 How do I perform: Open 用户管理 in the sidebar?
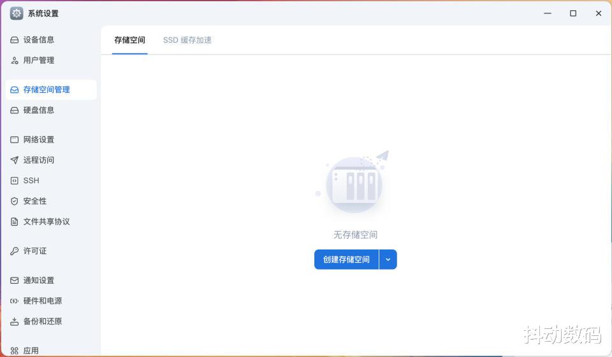pyautogui.click(x=51, y=60)
